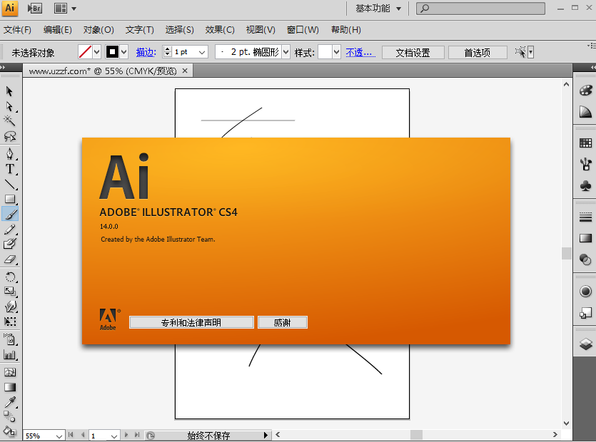Select the Free Transform tool

9,322
